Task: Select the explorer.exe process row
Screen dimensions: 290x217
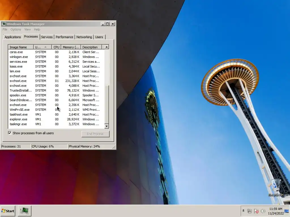Action: coord(56,119)
